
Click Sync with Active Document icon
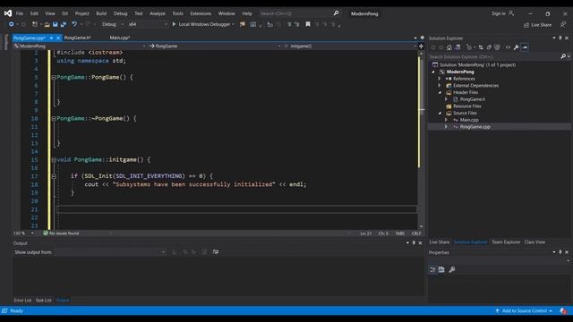pos(481,47)
